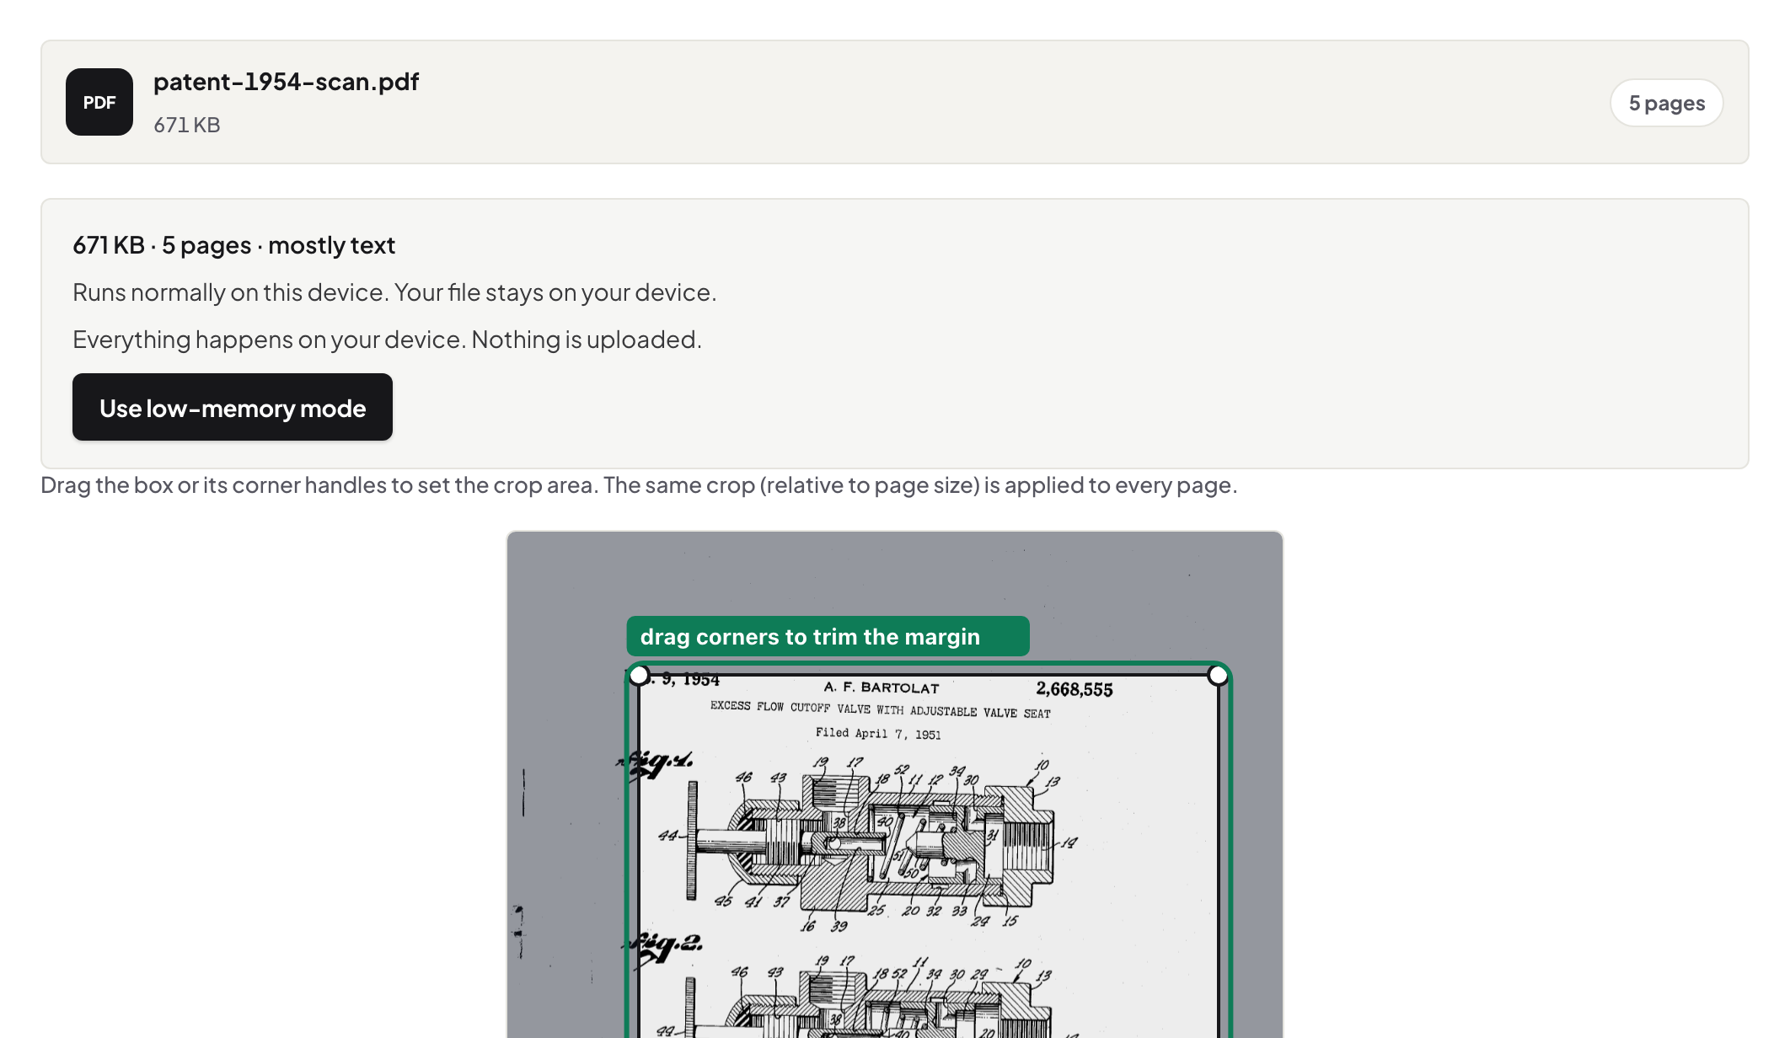Grab the top-right crop corner handle
Image resolution: width=1790 pixels, height=1038 pixels.
1218,675
